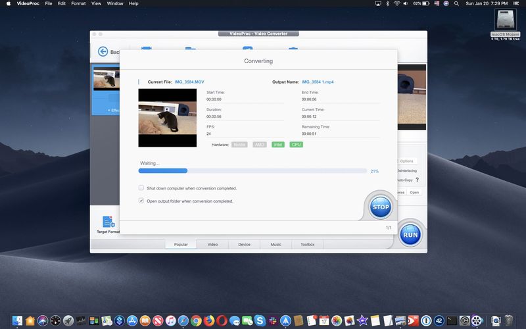Open App Store from the dock
Screen dimensions: 526x329
pos(132,320)
